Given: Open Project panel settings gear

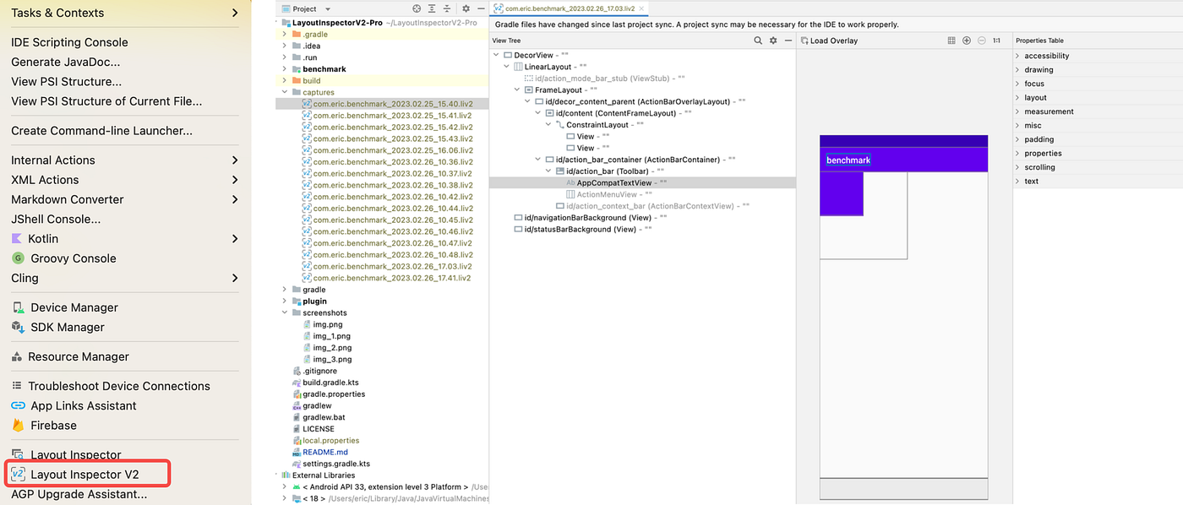Looking at the screenshot, I should [466, 8].
